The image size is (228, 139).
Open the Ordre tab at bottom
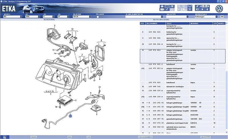(x=33, y=137)
